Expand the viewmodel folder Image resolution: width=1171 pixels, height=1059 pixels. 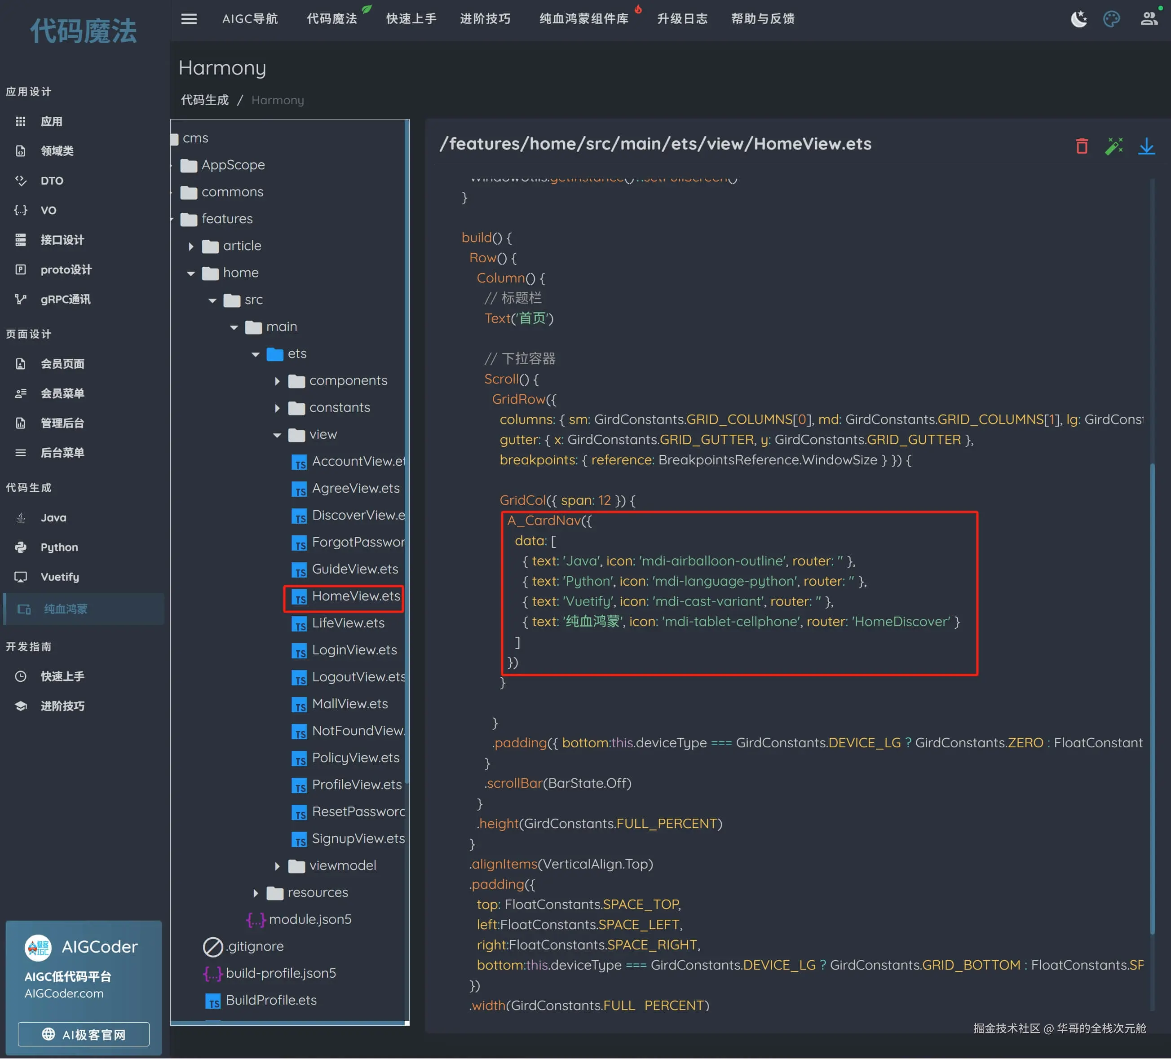pos(277,866)
